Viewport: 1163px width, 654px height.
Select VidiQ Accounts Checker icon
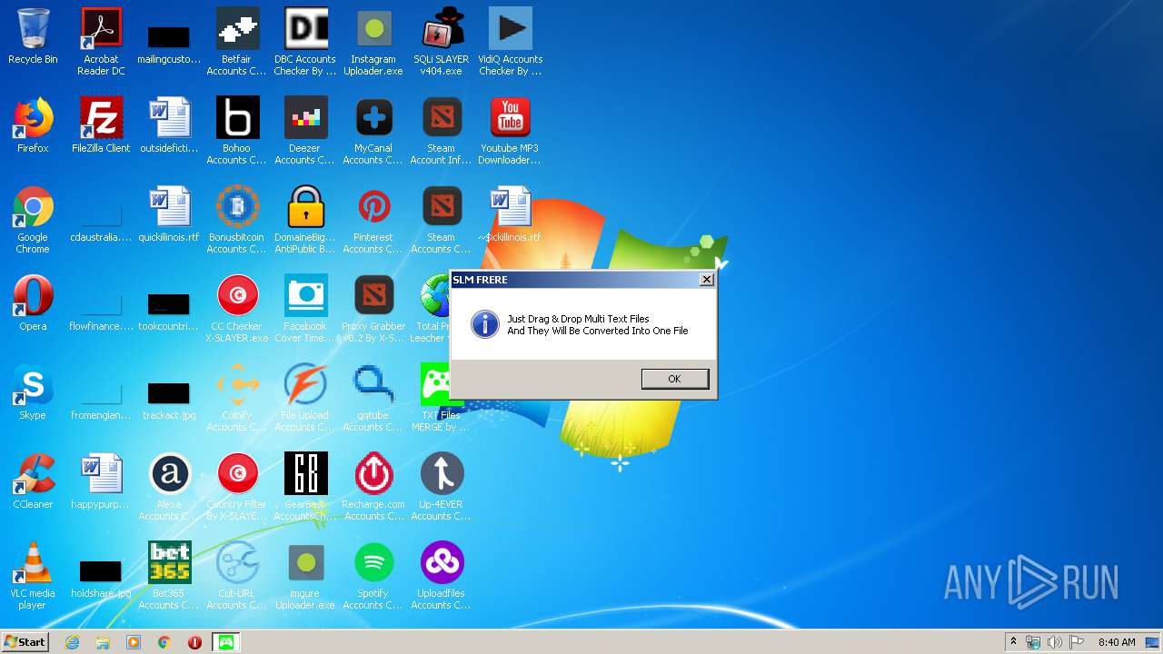[510, 42]
